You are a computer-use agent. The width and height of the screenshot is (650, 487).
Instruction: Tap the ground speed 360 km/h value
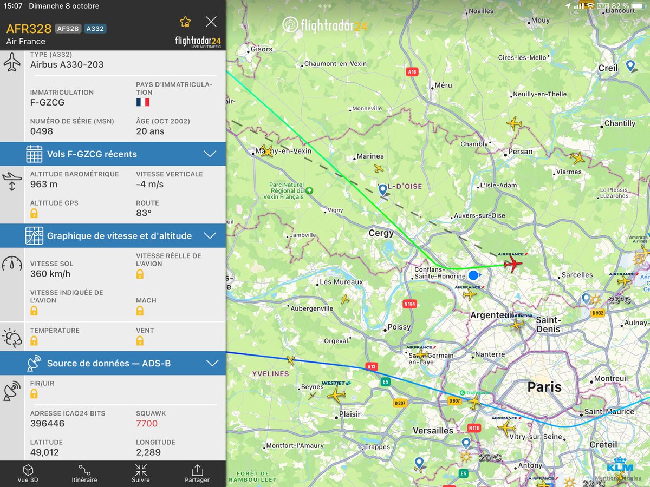pos(50,274)
